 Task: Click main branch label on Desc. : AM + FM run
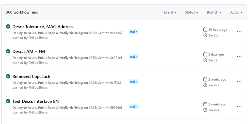(134, 57)
